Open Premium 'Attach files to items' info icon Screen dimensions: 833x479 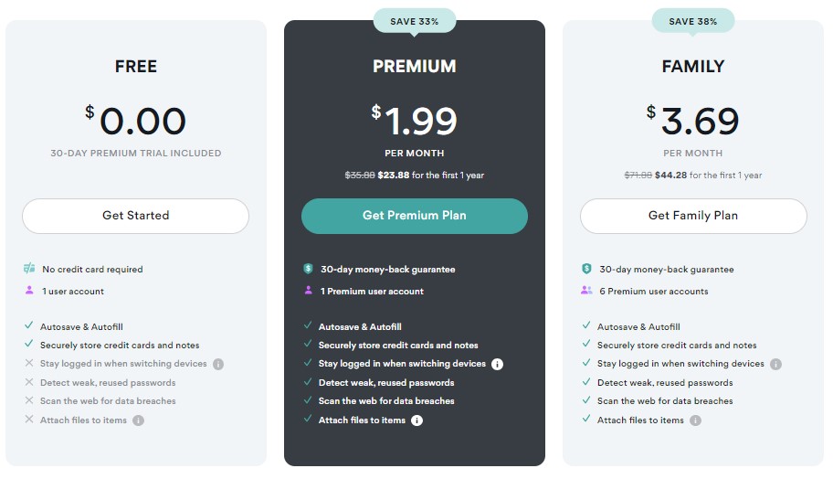click(x=417, y=420)
